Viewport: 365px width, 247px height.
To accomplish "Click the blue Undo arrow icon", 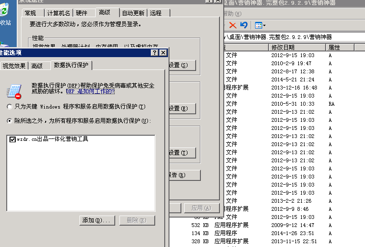I will click(x=244, y=25).
